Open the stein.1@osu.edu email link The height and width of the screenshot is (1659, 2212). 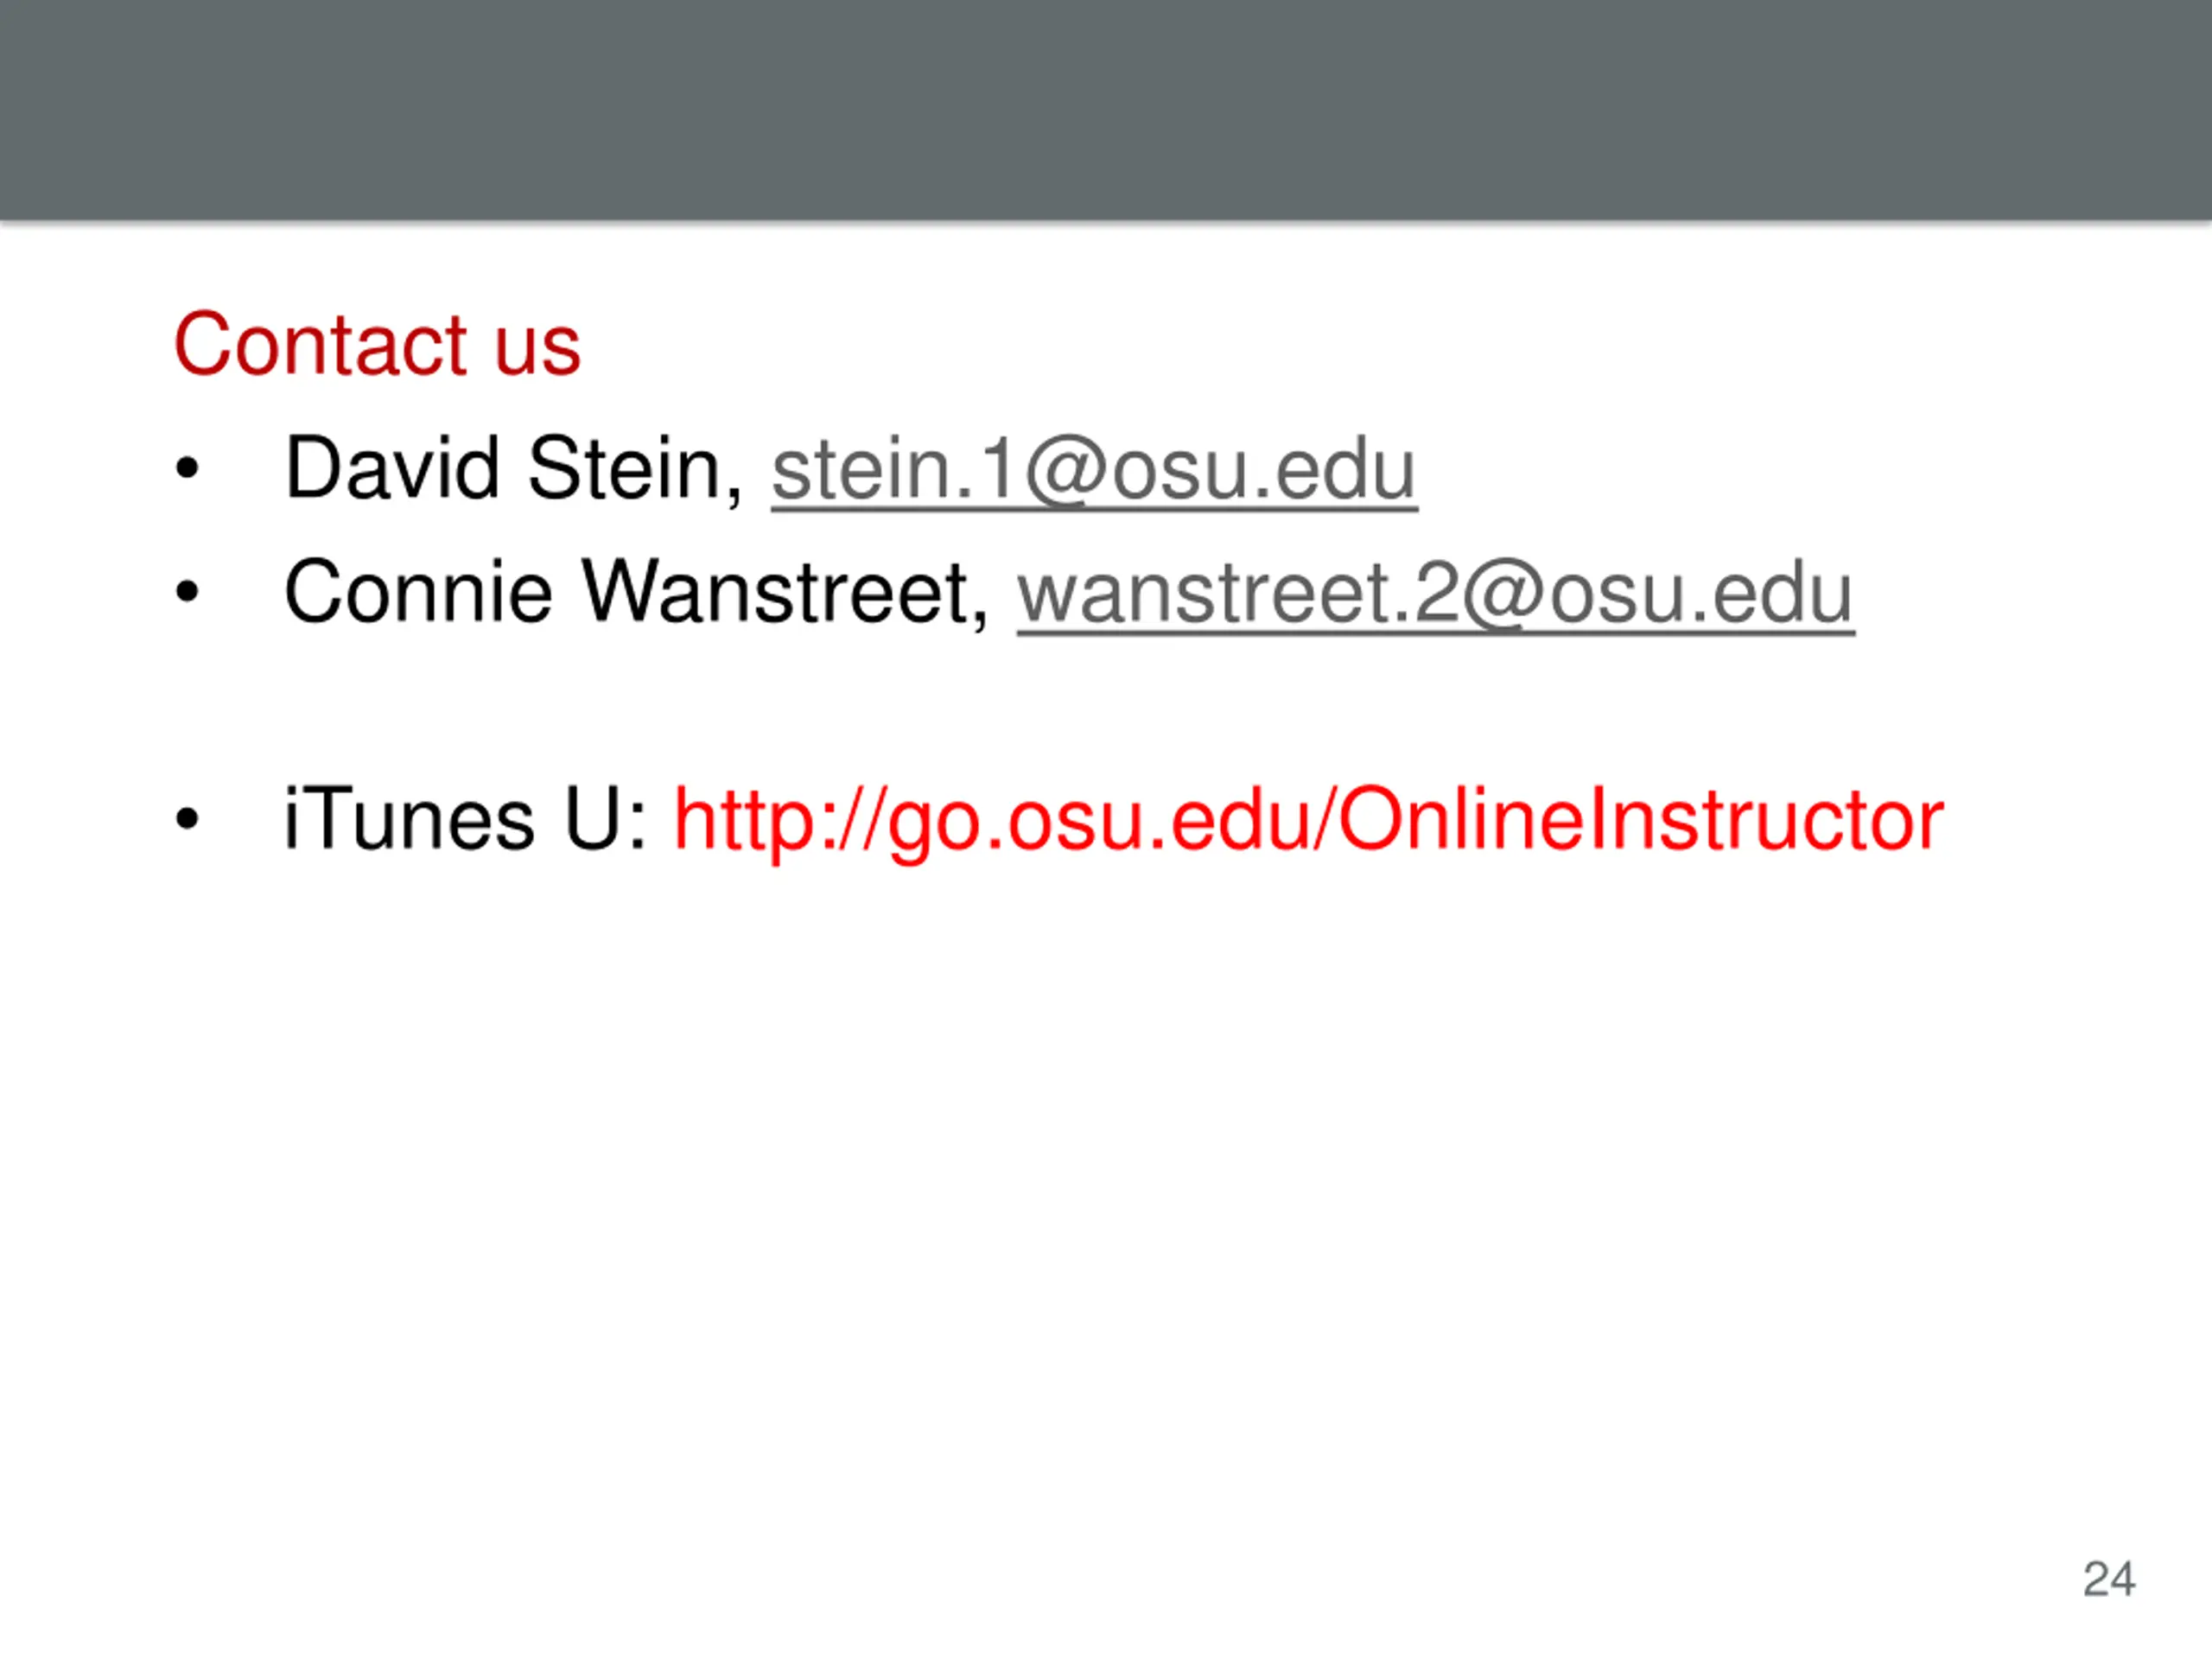(x=1094, y=470)
